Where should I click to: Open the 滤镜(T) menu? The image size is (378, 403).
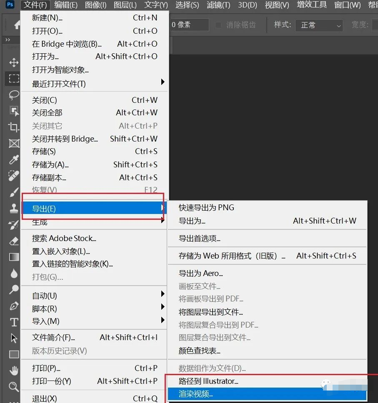point(218,5)
